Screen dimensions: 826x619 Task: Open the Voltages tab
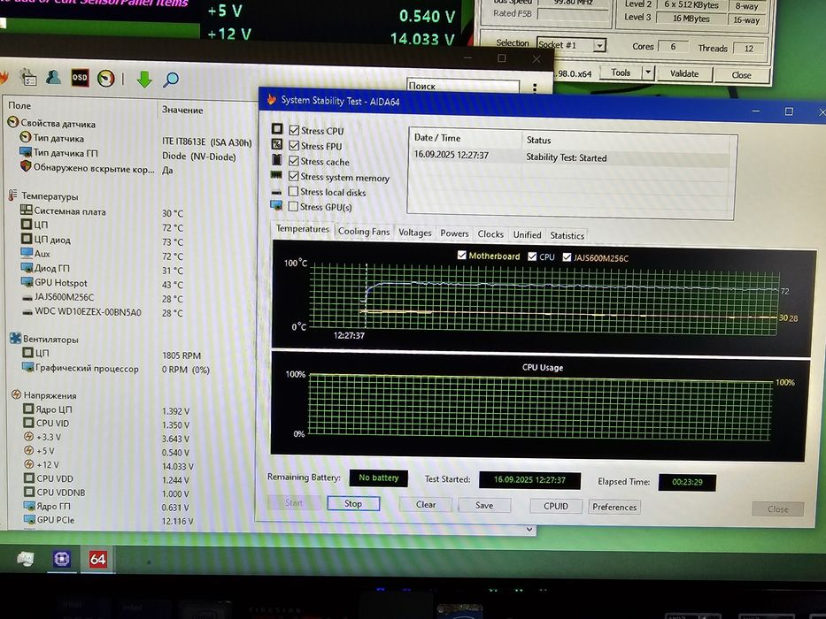(414, 232)
